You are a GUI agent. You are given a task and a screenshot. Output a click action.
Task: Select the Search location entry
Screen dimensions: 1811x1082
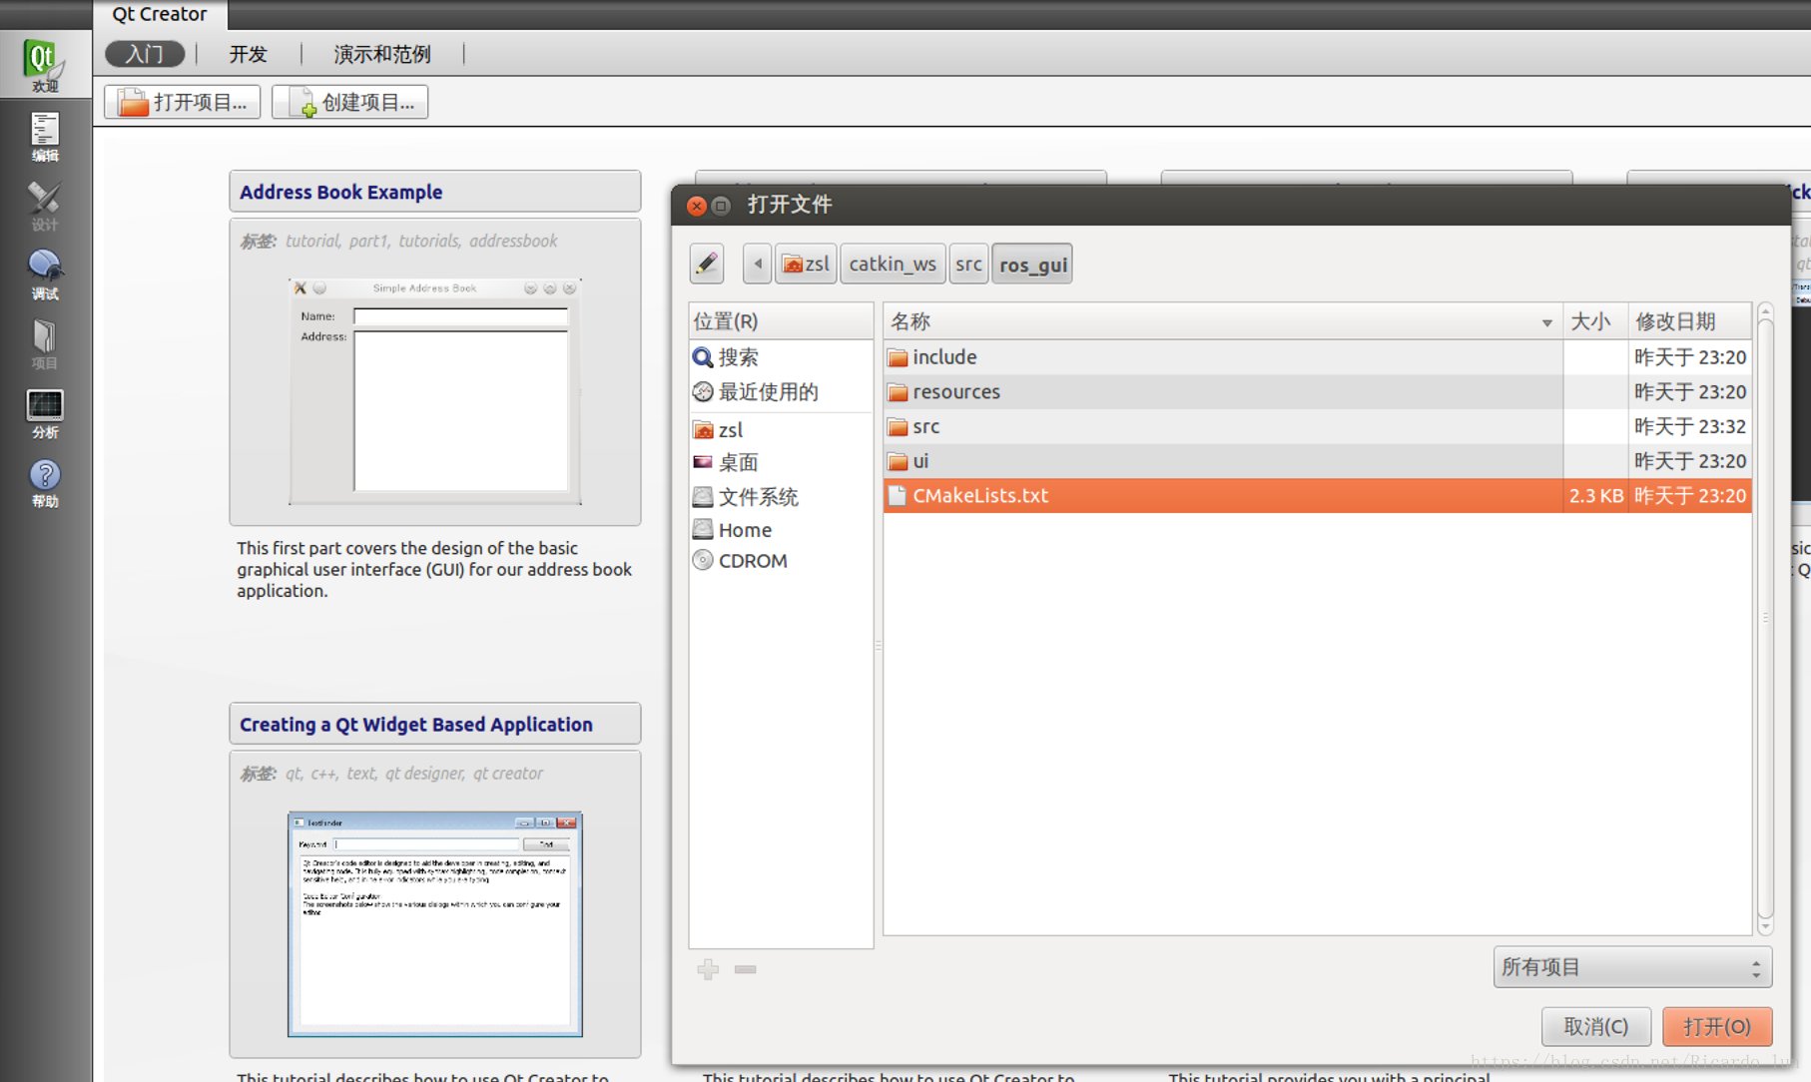(781, 357)
